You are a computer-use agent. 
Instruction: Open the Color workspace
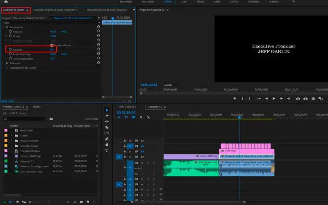[x=184, y=2]
